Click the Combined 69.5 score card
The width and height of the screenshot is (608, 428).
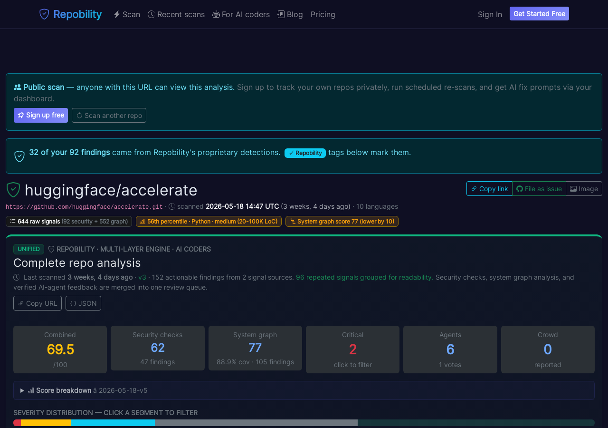click(x=60, y=350)
